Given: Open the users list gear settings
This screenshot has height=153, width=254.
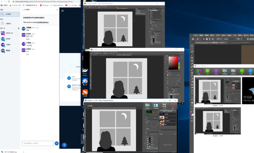Looking at the screenshot, I should click(19, 28).
